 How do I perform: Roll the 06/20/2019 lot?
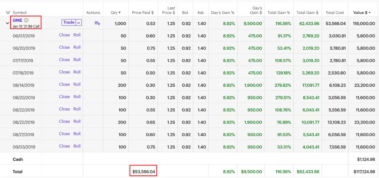click(77, 47)
